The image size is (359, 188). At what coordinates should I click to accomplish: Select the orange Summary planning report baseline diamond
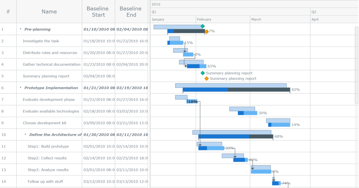point(207,79)
